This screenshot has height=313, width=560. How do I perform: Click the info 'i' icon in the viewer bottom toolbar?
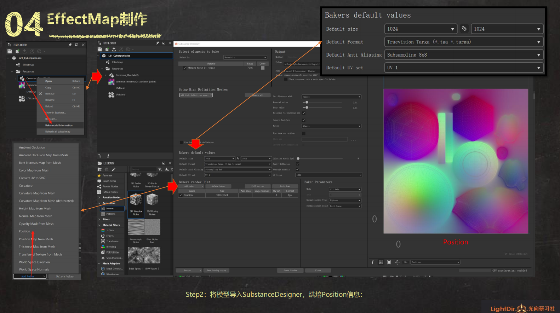(x=372, y=262)
